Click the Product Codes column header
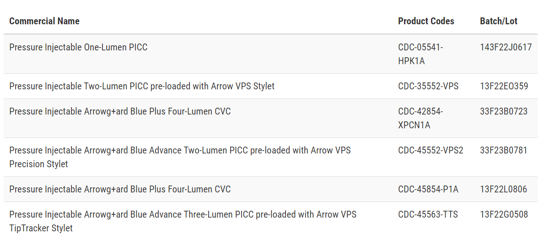The width and height of the screenshot is (544, 246). 426,21
